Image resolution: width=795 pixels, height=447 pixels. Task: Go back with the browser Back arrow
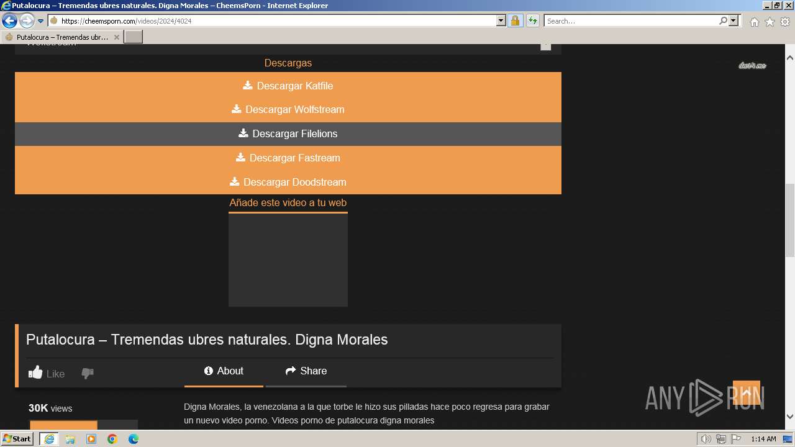pos(9,20)
